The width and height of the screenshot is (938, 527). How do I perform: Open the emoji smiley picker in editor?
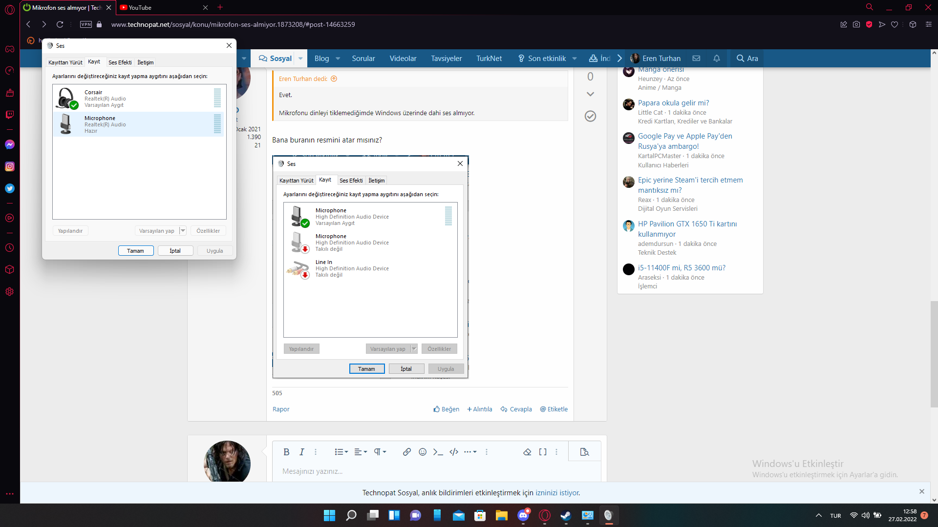[423, 452]
